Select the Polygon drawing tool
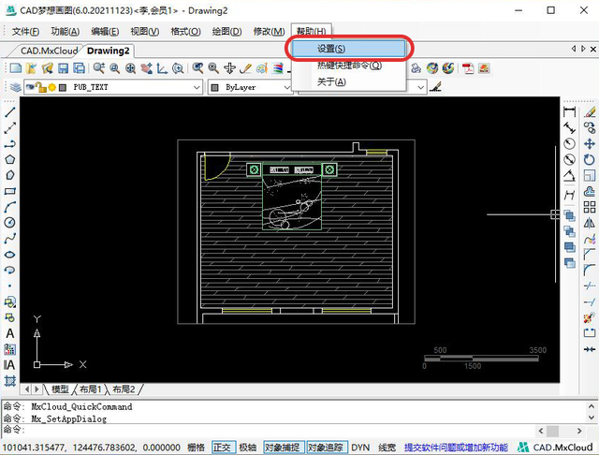 tap(9, 159)
